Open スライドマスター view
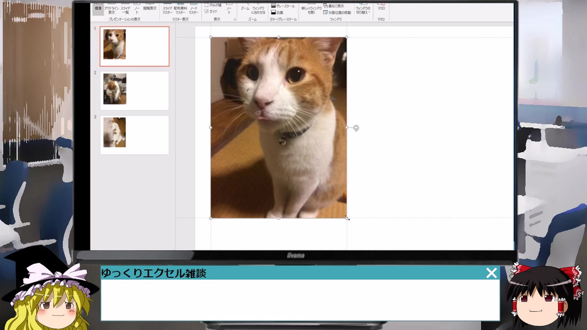 167,9
